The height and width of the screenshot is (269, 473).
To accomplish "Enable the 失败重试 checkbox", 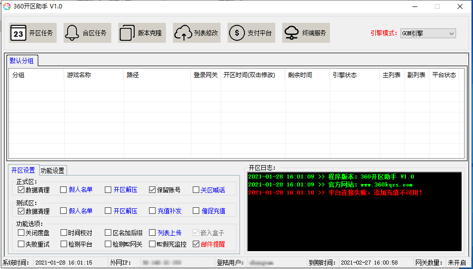I will click(21, 244).
